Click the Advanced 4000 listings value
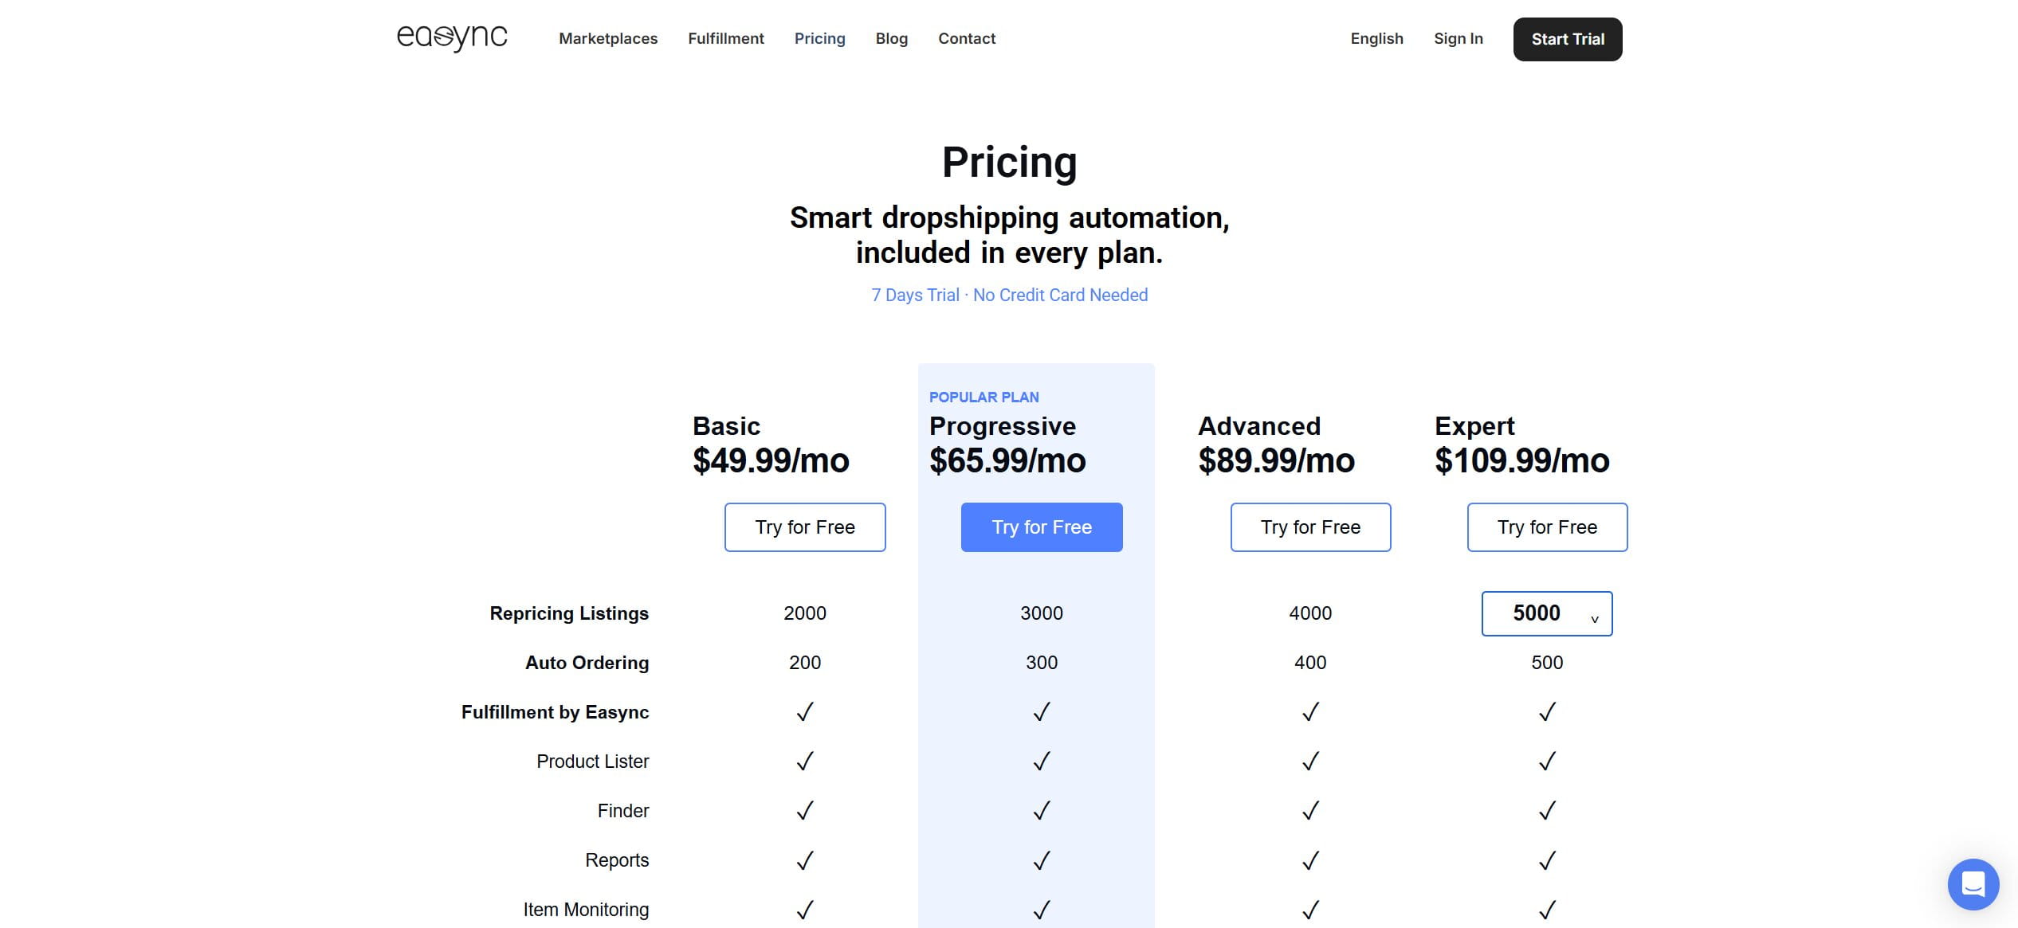The image size is (2018, 928). coord(1310,613)
